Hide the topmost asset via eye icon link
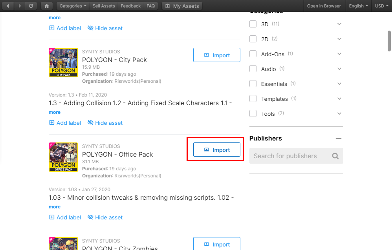 coord(105,28)
